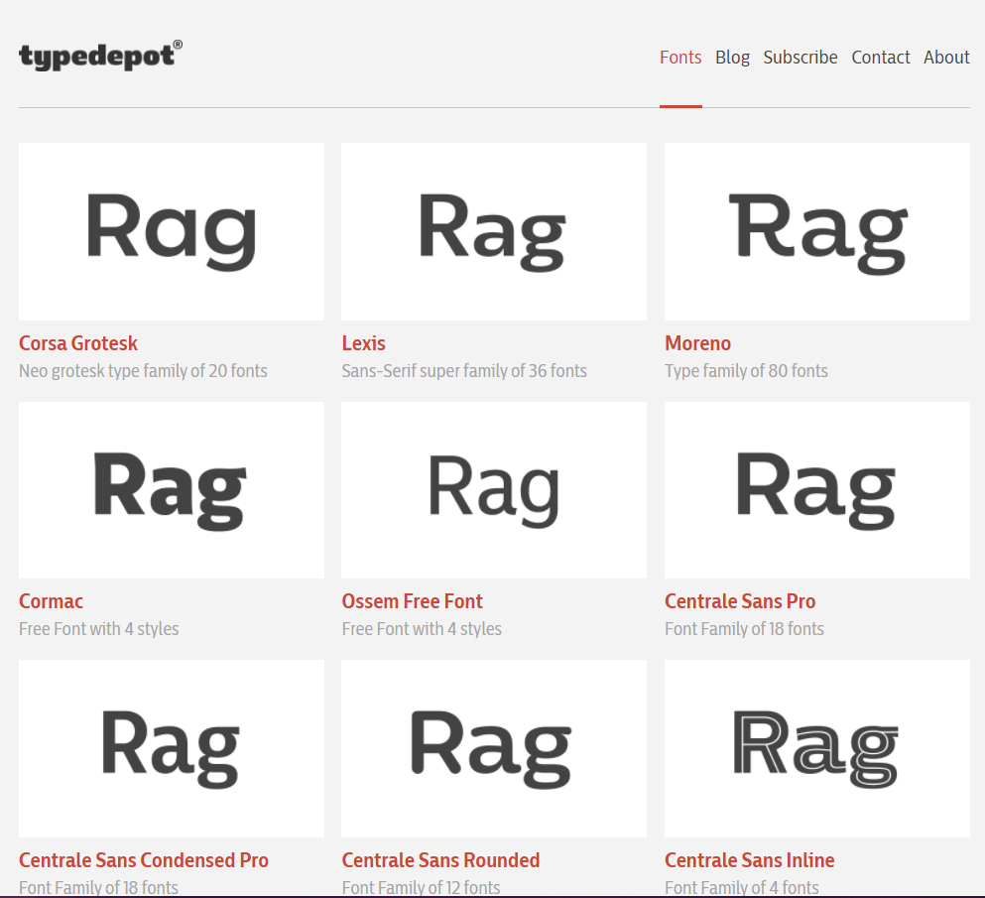Follow the Corsa Grotesk title link
Image resolution: width=985 pixels, height=898 pixels.
tap(78, 343)
